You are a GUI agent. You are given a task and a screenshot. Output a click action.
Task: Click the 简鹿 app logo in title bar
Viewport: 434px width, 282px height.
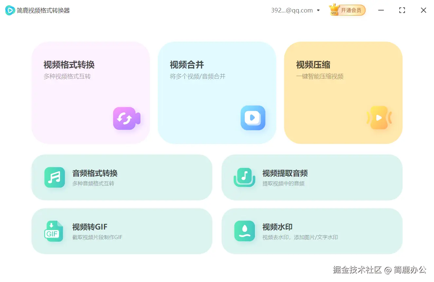coord(9,10)
